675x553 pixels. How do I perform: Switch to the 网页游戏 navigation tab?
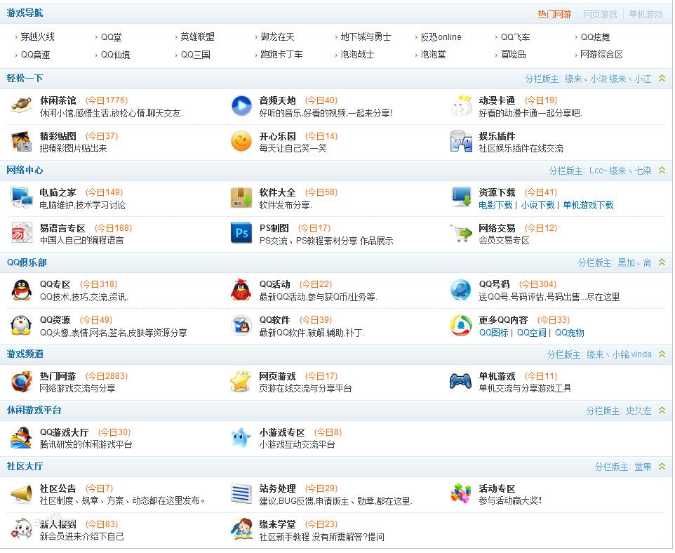click(x=600, y=14)
